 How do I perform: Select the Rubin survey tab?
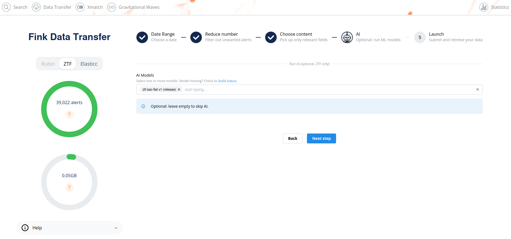pyautogui.click(x=48, y=64)
